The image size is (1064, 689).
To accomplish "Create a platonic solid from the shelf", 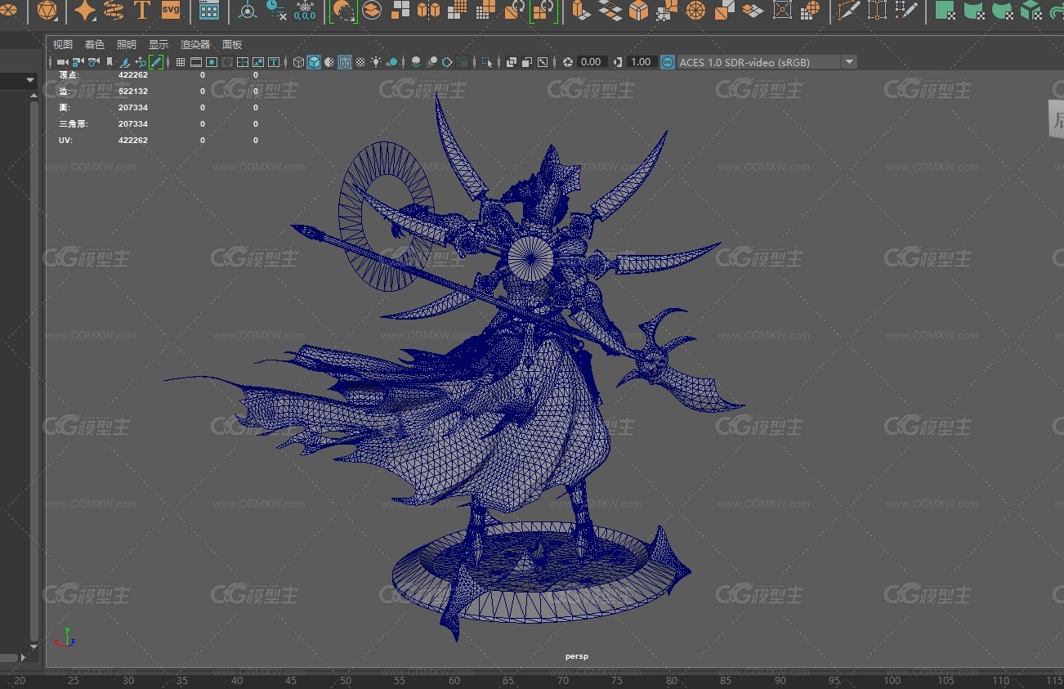I will 47,10.
